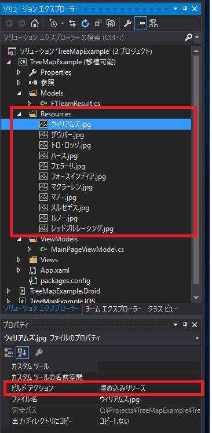
Task: Click Sync with Active Document icon
Action: [72, 24]
